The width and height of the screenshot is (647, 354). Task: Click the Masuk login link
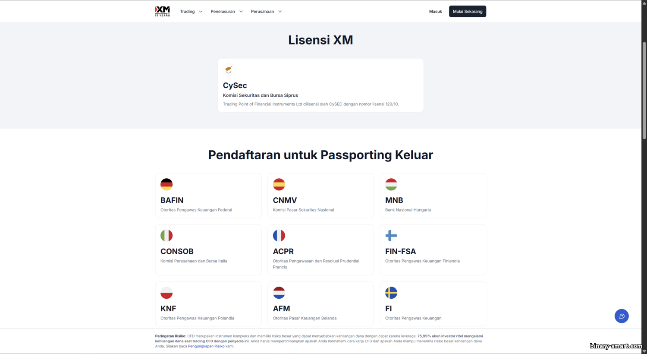436,12
